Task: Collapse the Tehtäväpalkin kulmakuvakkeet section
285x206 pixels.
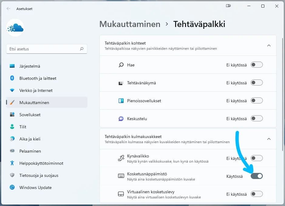Action: coord(269,139)
